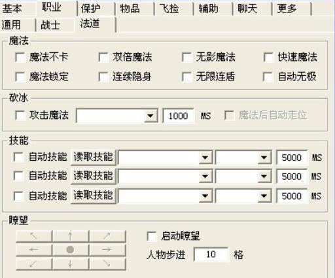Viewport: 335px width, 278px height.
Task: Click the third row 读取技能 button
Action: (x=93, y=196)
